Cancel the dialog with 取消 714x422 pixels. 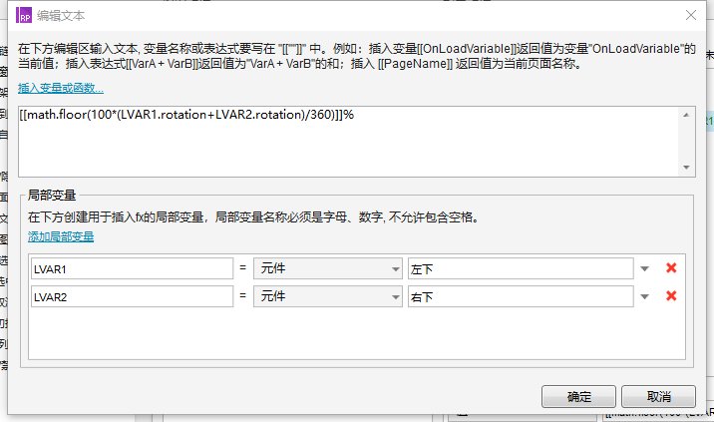[x=658, y=396]
